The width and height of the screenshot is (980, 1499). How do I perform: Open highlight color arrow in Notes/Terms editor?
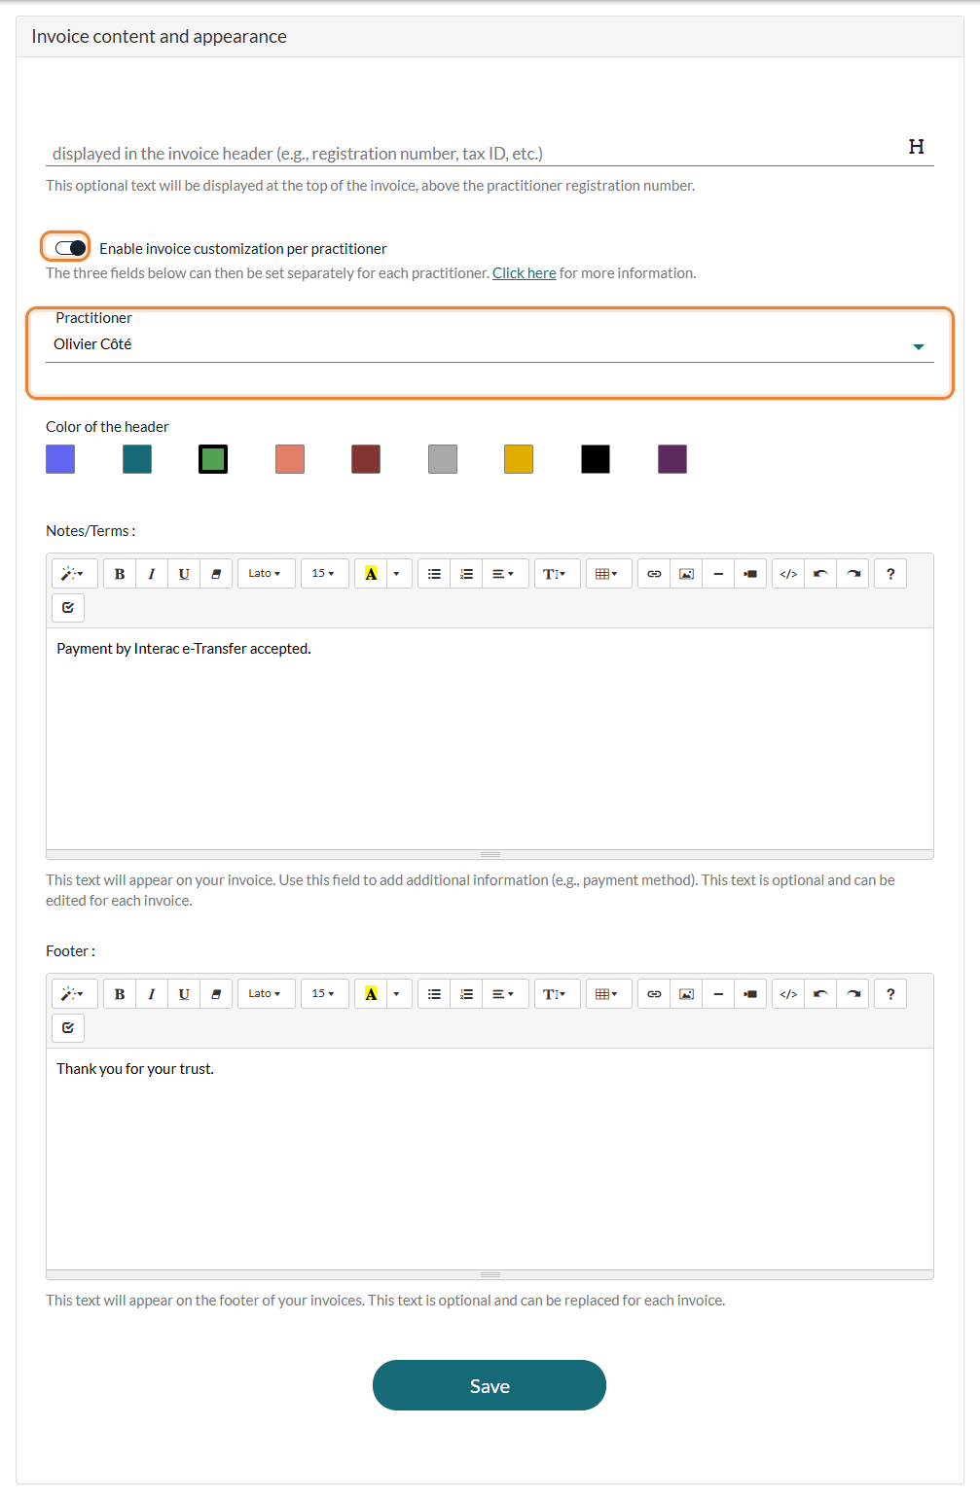click(399, 574)
